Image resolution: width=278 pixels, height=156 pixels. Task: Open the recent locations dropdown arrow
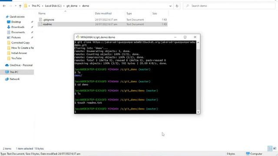click(x=16, y=6)
